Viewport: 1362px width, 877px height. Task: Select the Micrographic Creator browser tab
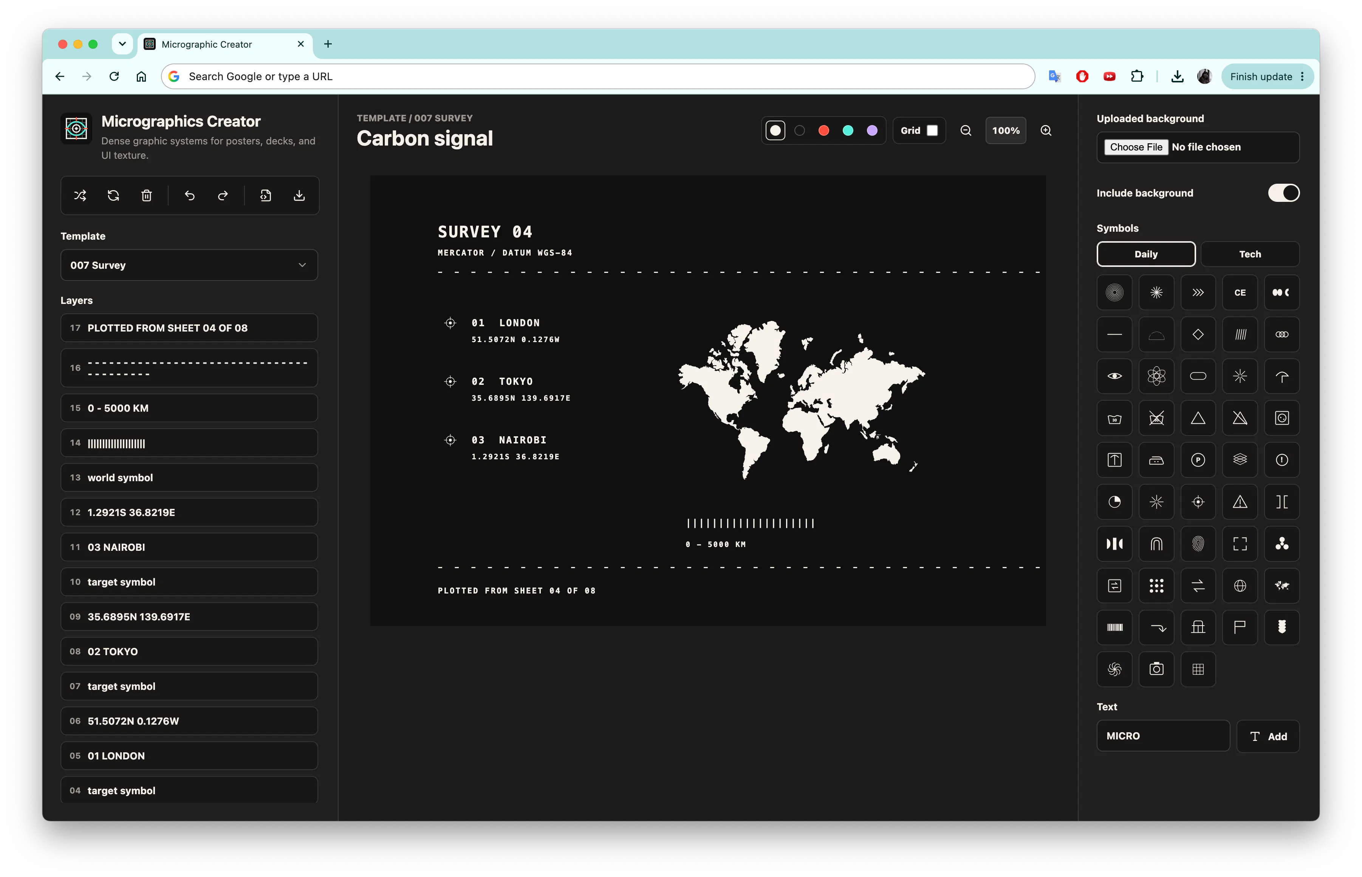click(225, 44)
